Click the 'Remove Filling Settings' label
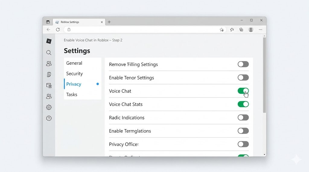The width and height of the screenshot is (309, 172). (x=133, y=64)
